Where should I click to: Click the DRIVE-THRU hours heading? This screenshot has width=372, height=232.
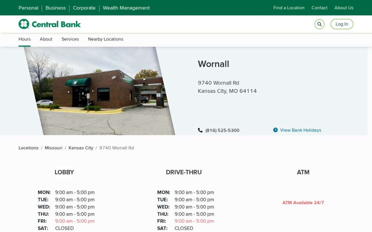[184, 172]
